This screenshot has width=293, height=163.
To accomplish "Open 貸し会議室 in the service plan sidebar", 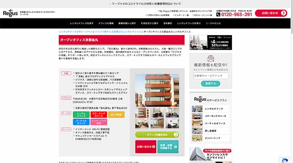I will tap(210, 131).
